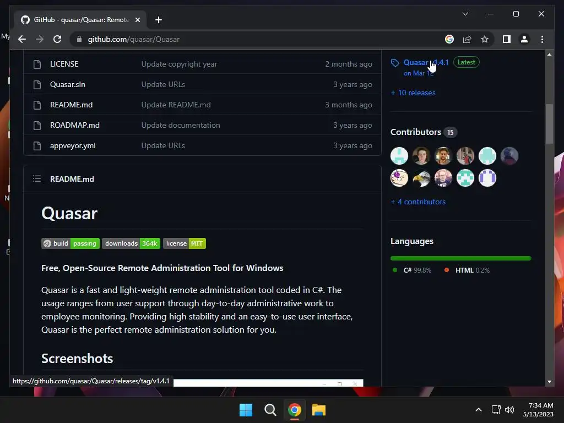Open the Chrome profile menu
Screen dimensions: 564x423
(x=524, y=39)
